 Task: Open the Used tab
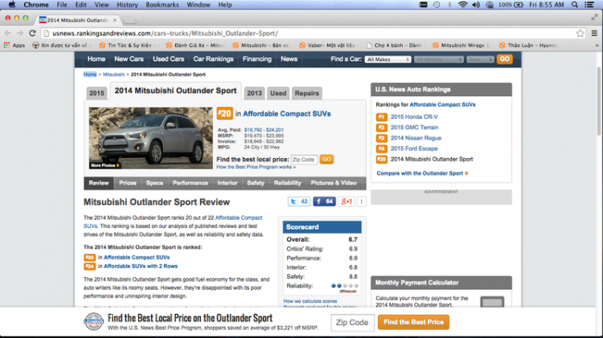point(278,93)
